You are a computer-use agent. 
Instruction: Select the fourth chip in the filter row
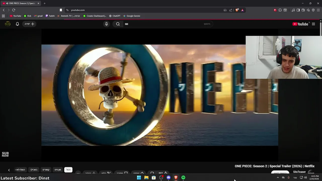(x=34, y=170)
